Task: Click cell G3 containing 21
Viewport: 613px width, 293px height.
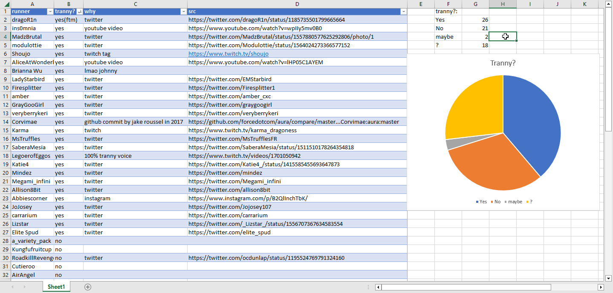Action: [x=475, y=28]
